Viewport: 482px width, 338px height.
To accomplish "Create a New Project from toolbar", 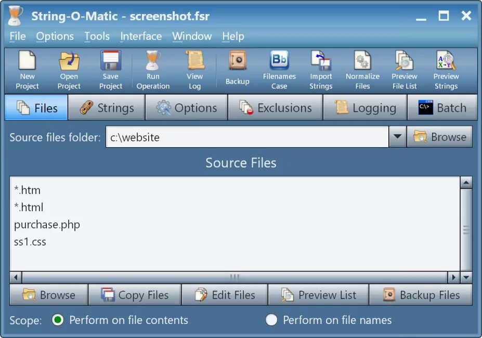I will tap(27, 70).
